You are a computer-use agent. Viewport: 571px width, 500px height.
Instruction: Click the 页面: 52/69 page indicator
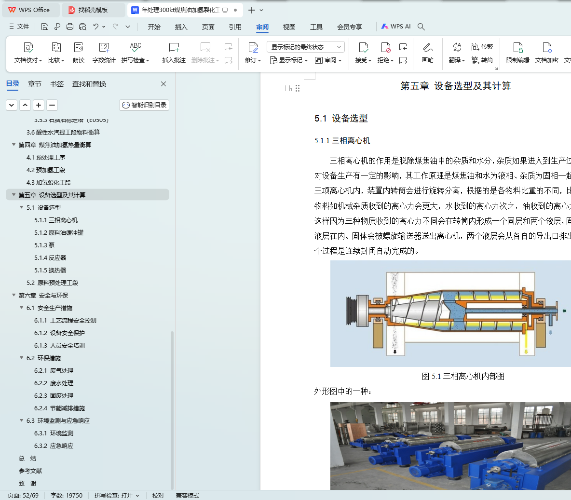23,496
